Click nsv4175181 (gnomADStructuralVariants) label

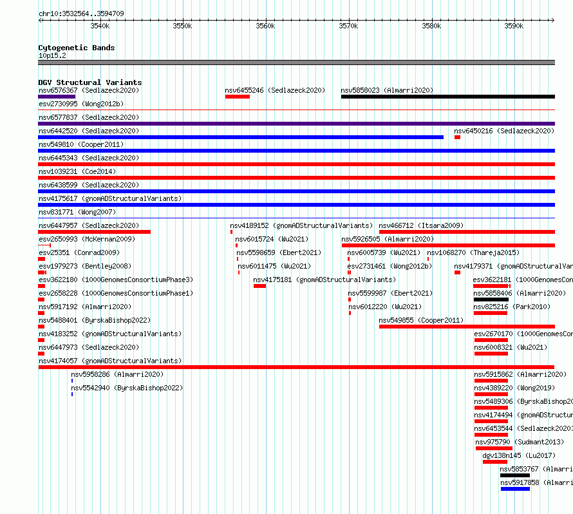tap(324, 280)
